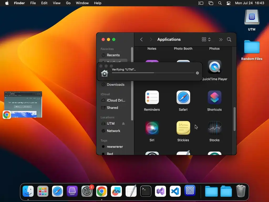Open Spotlight search in menu bar
The height and width of the screenshot is (202, 269).
click(x=220, y=3)
